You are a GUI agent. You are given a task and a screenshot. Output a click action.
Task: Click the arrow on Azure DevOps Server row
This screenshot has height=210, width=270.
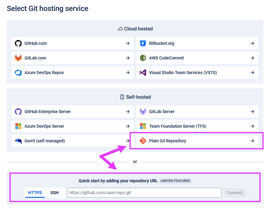click(x=128, y=126)
